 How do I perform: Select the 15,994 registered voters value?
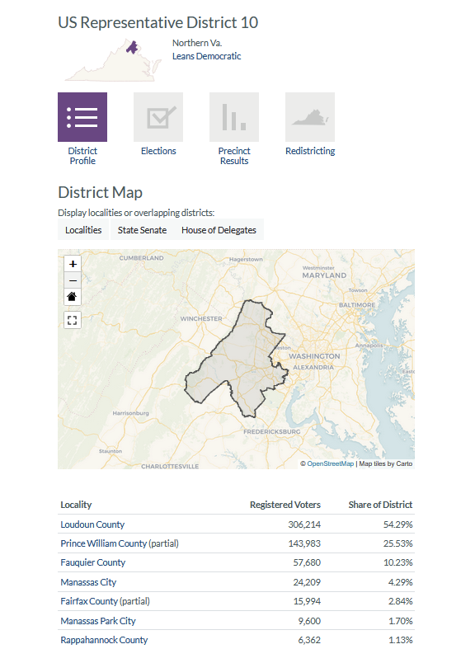307,601
